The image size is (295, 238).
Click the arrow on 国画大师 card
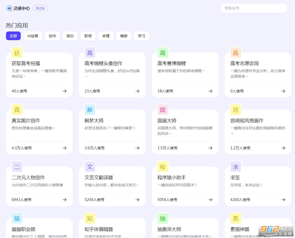pyautogui.click(x=210, y=148)
